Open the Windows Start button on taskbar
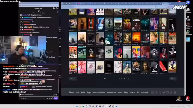 [77, 106]
